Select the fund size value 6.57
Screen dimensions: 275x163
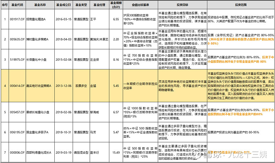(116, 112)
